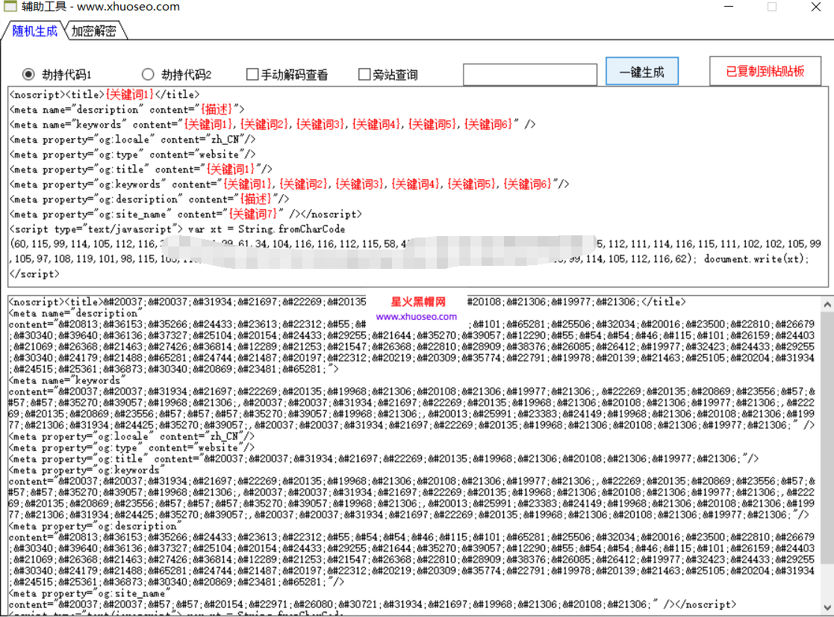
Task: Close the 辅助工具 window
Action: [x=815, y=7]
